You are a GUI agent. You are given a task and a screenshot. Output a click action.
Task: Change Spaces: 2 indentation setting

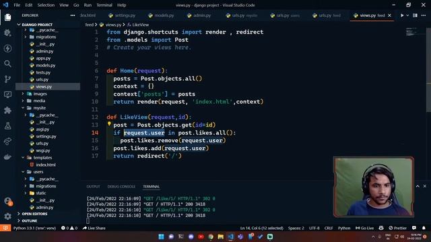click(296, 228)
